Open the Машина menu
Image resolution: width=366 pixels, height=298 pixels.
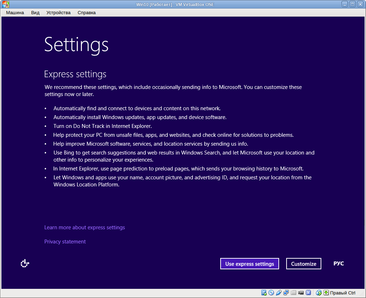point(15,13)
